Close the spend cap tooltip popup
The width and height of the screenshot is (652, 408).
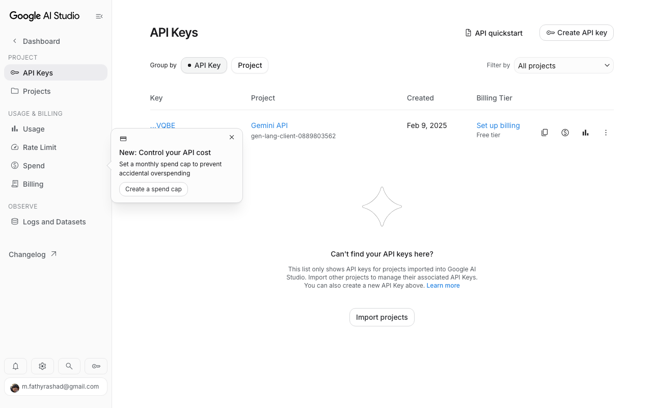(x=232, y=137)
